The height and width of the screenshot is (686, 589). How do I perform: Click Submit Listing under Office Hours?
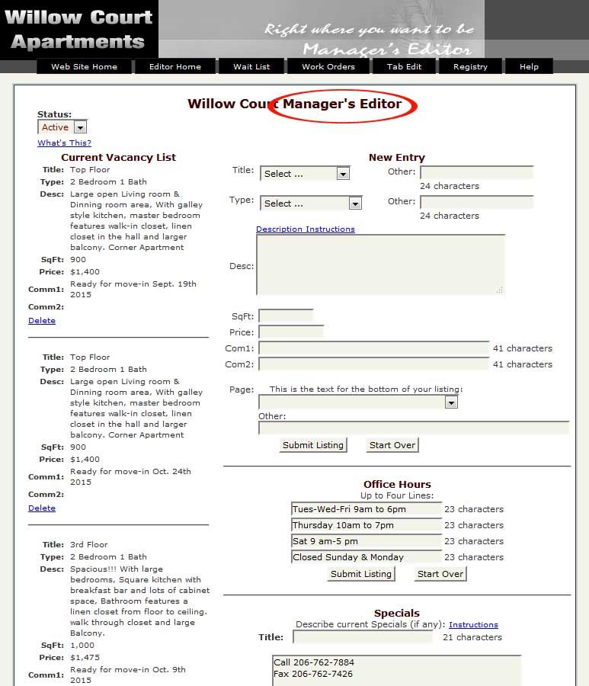361,573
